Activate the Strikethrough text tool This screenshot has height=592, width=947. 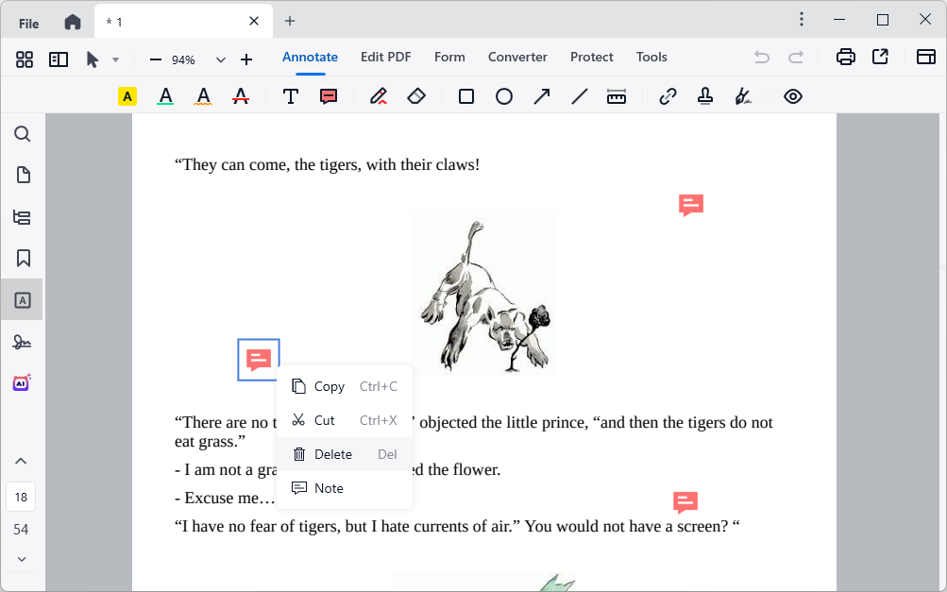[240, 95]
